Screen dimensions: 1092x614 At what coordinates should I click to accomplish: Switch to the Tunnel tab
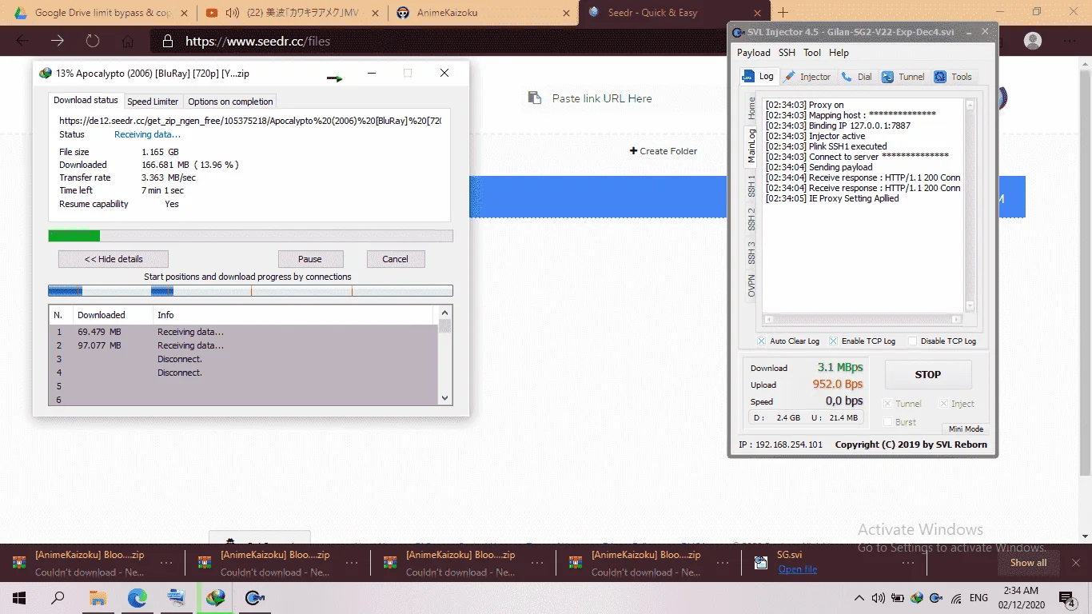[x=903, y=77]
